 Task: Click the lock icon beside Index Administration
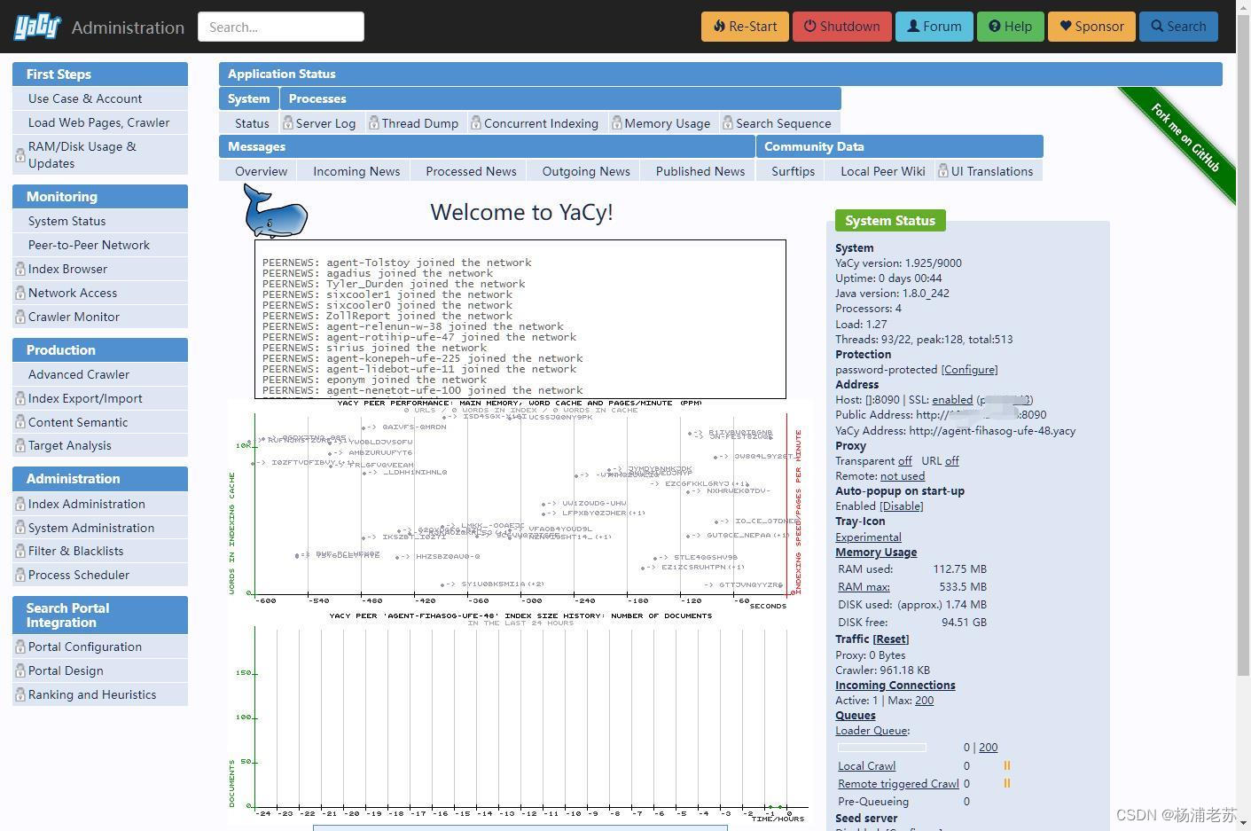[x=20, y=504]
